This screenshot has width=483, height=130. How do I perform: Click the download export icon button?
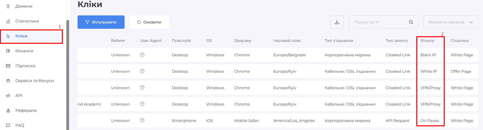coord(337,22)
